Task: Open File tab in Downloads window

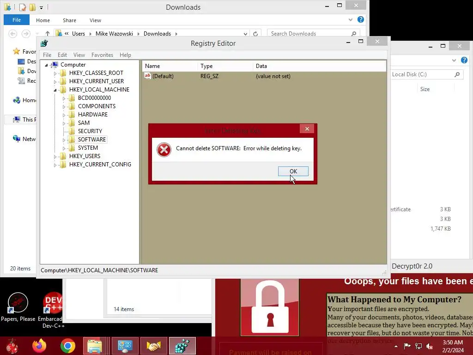Action: (17, 20)
